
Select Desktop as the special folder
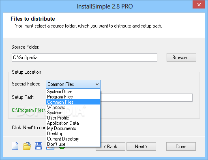click(73, 134)
